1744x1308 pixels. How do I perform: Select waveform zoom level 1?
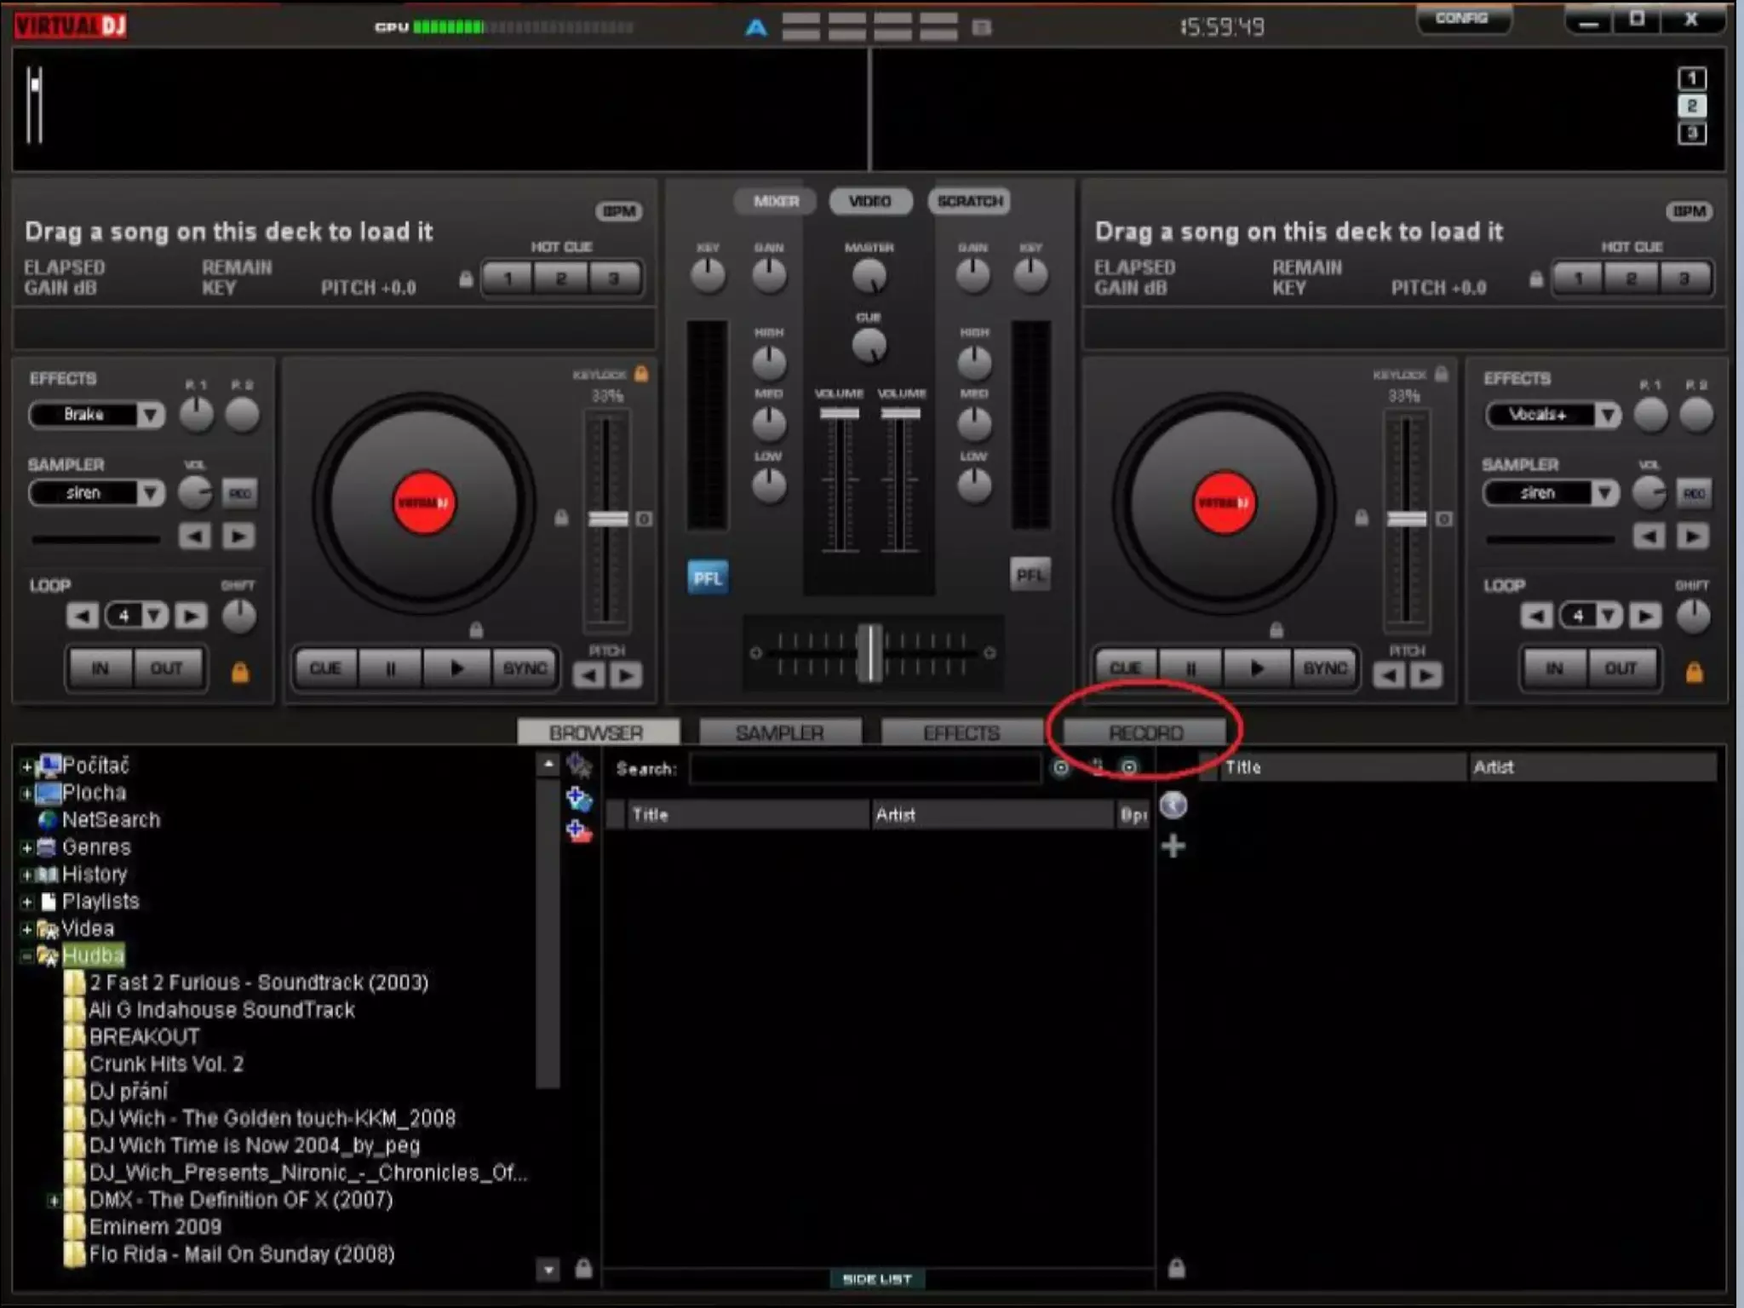tap(1691, 79)
